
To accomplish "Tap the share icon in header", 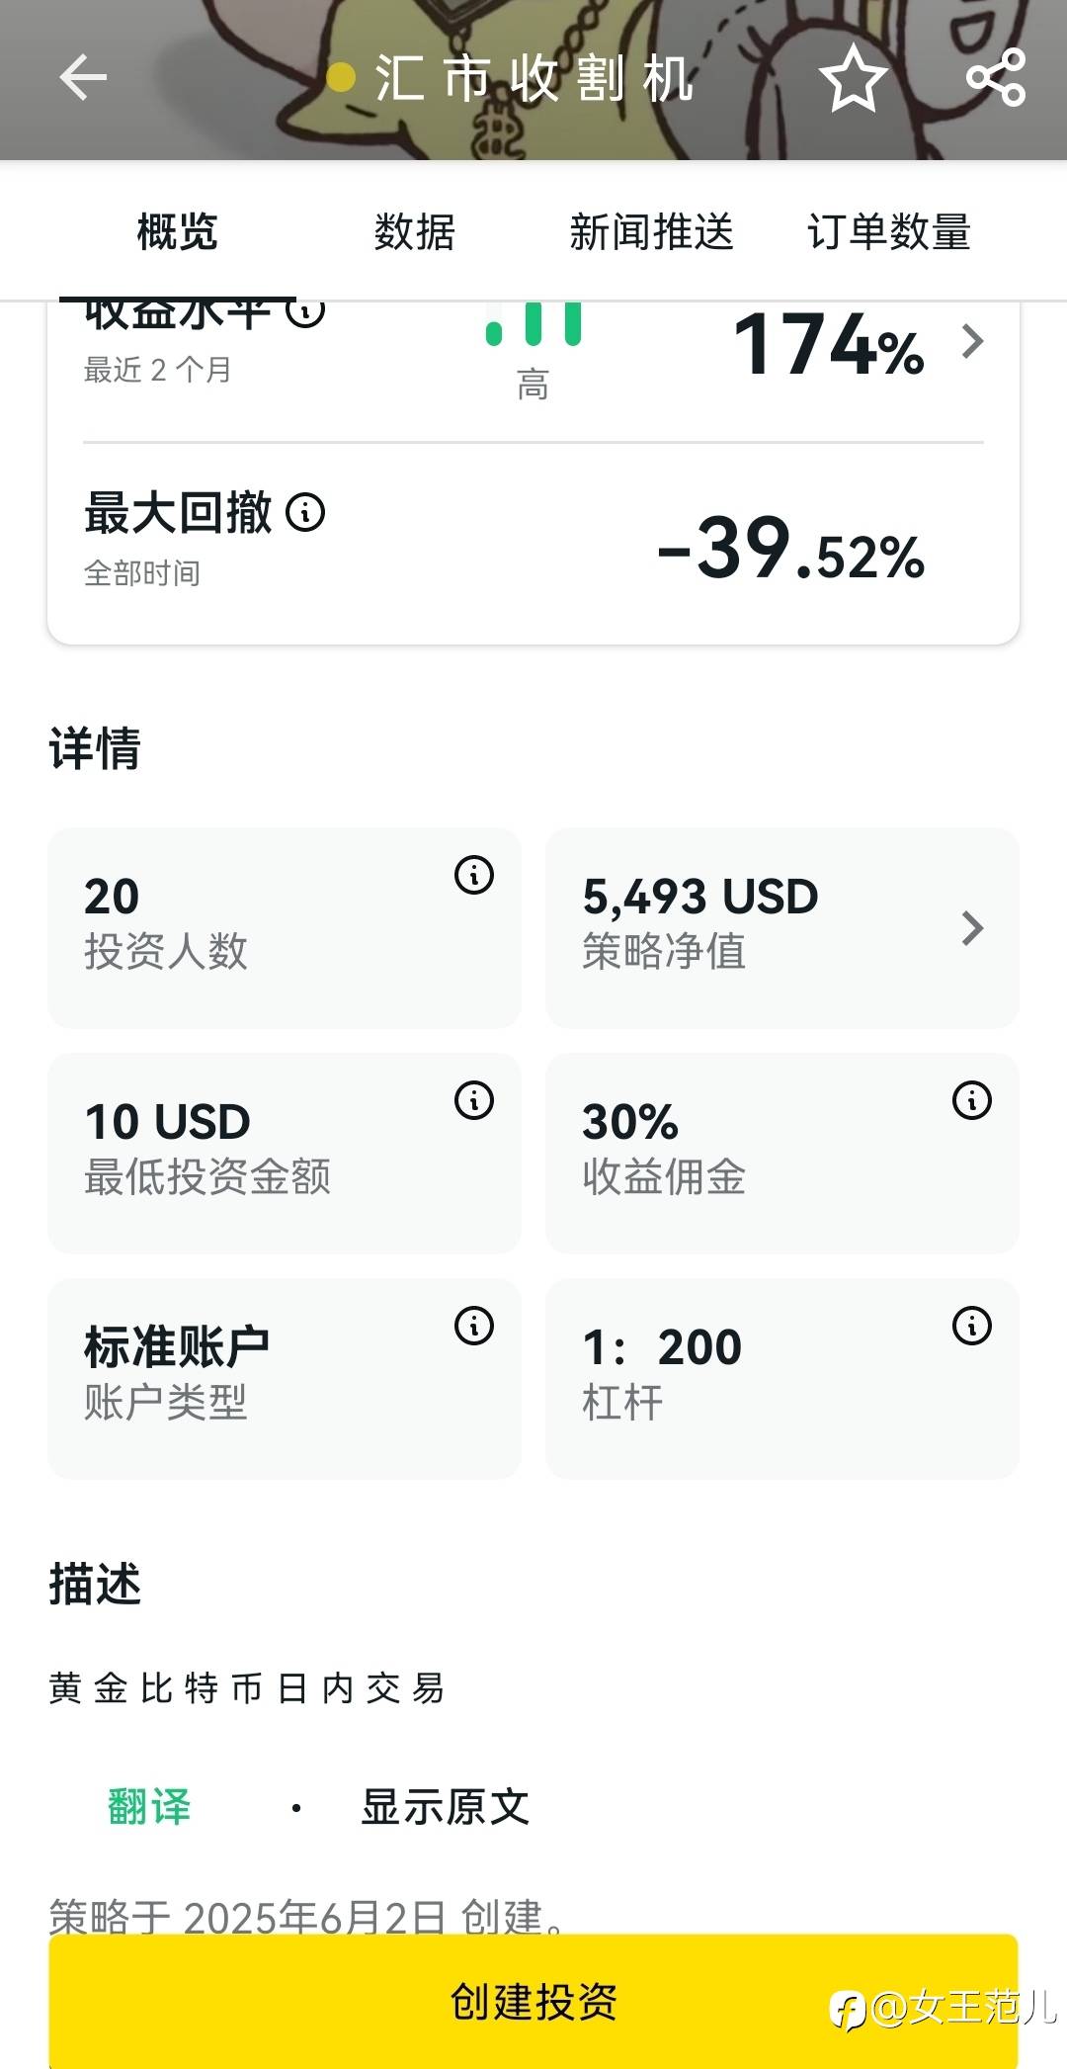I will (996, 77).
